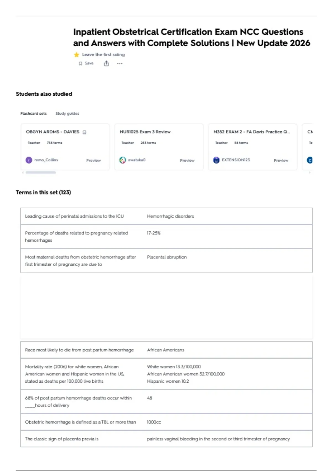Select the African Americans answer
The image size is (332, 471).
pyautogui.click(x=165, y=350)
